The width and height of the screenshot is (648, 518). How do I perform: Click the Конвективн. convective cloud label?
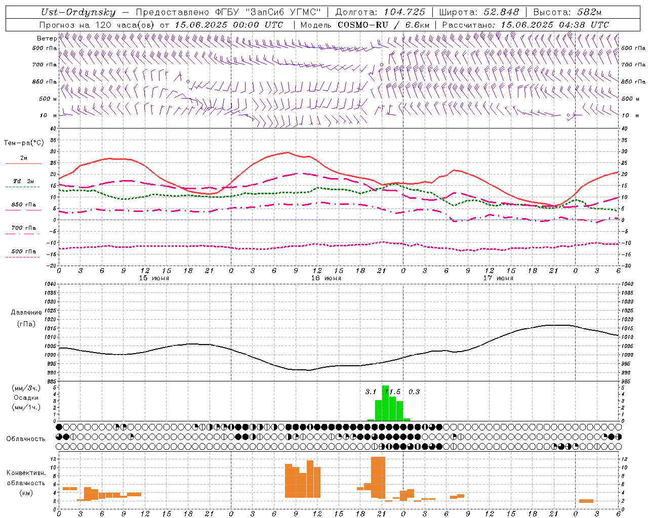pos(26,473)
